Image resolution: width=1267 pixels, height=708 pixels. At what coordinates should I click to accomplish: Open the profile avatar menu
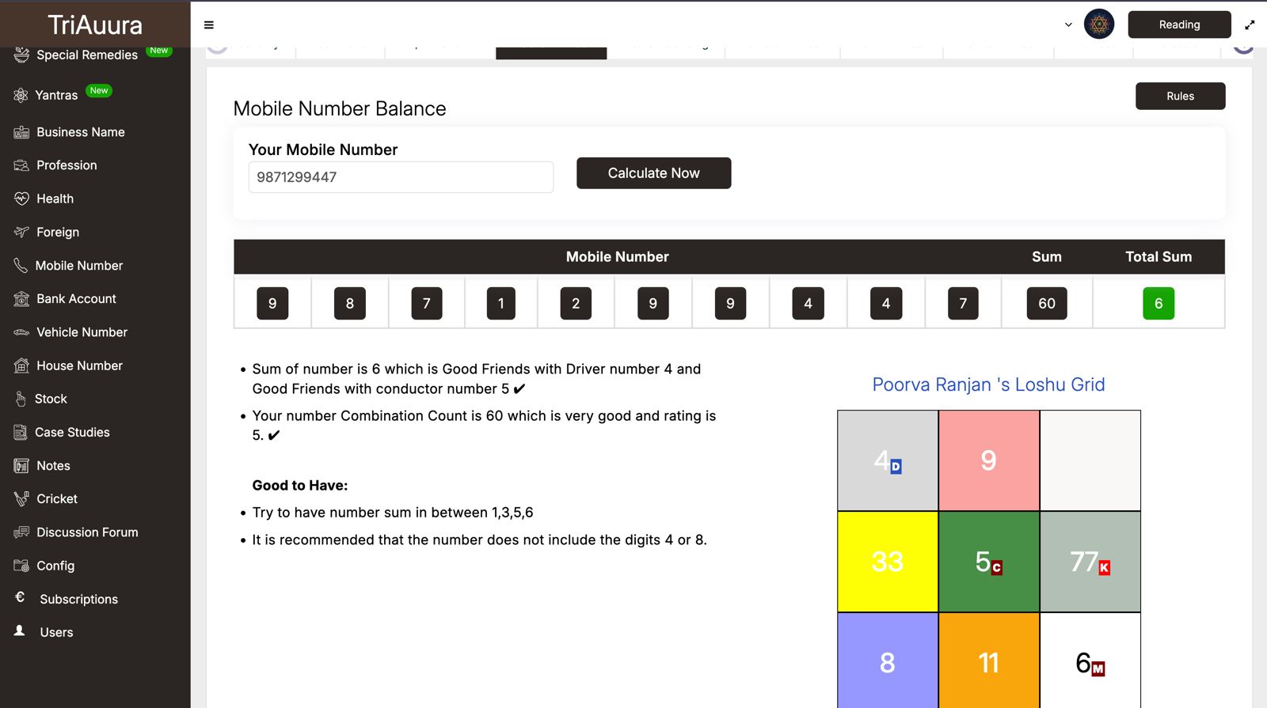(1098, 25)
